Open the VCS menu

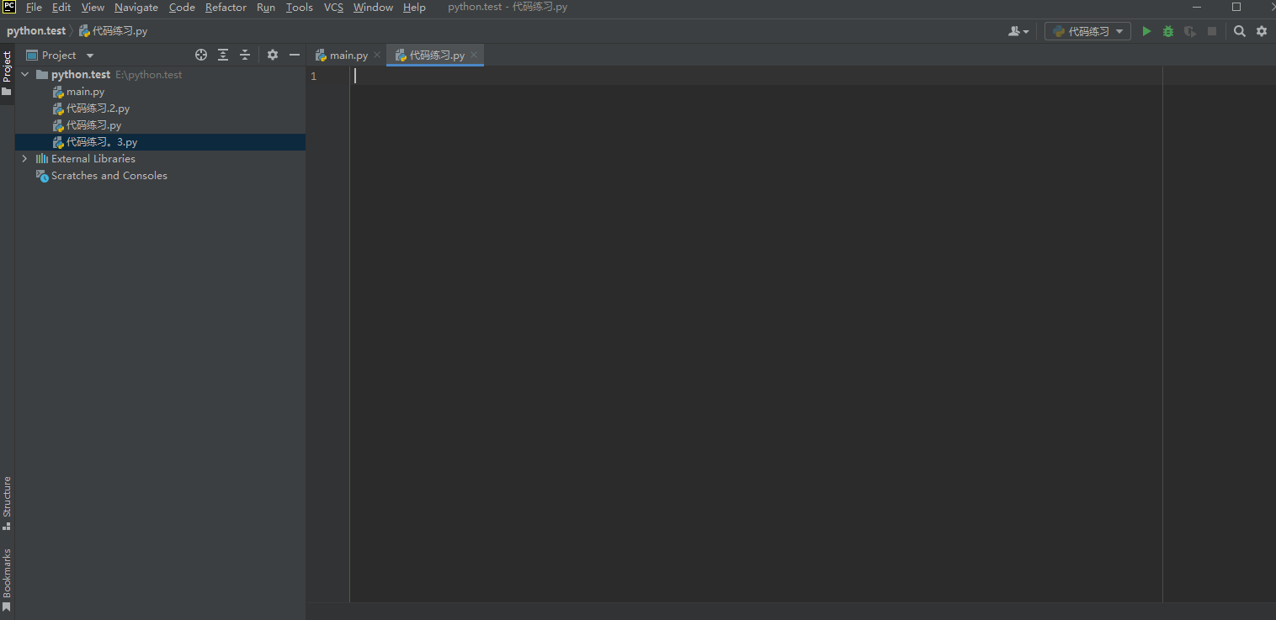333,7
